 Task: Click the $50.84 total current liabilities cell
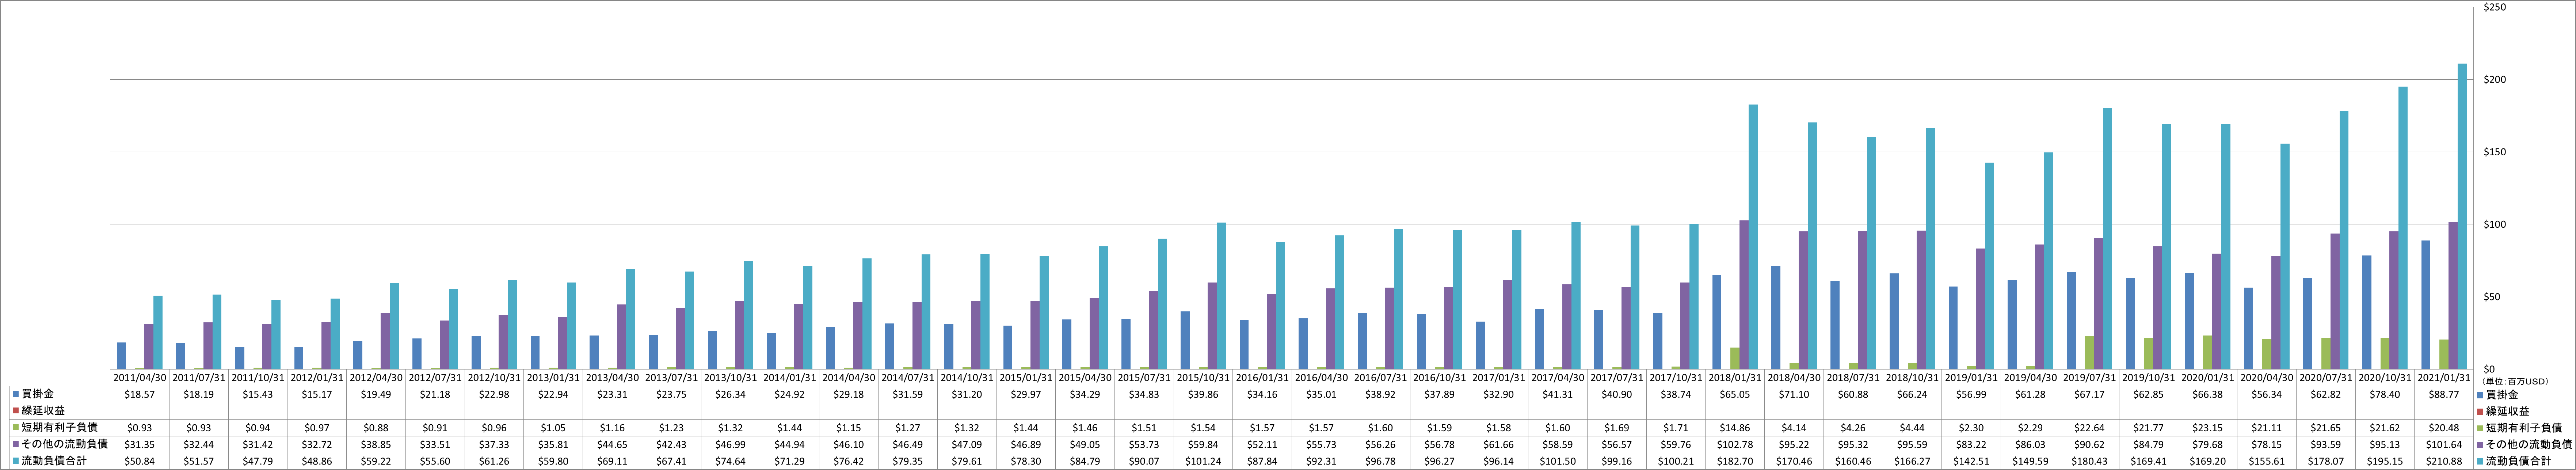tap(139, 460)
